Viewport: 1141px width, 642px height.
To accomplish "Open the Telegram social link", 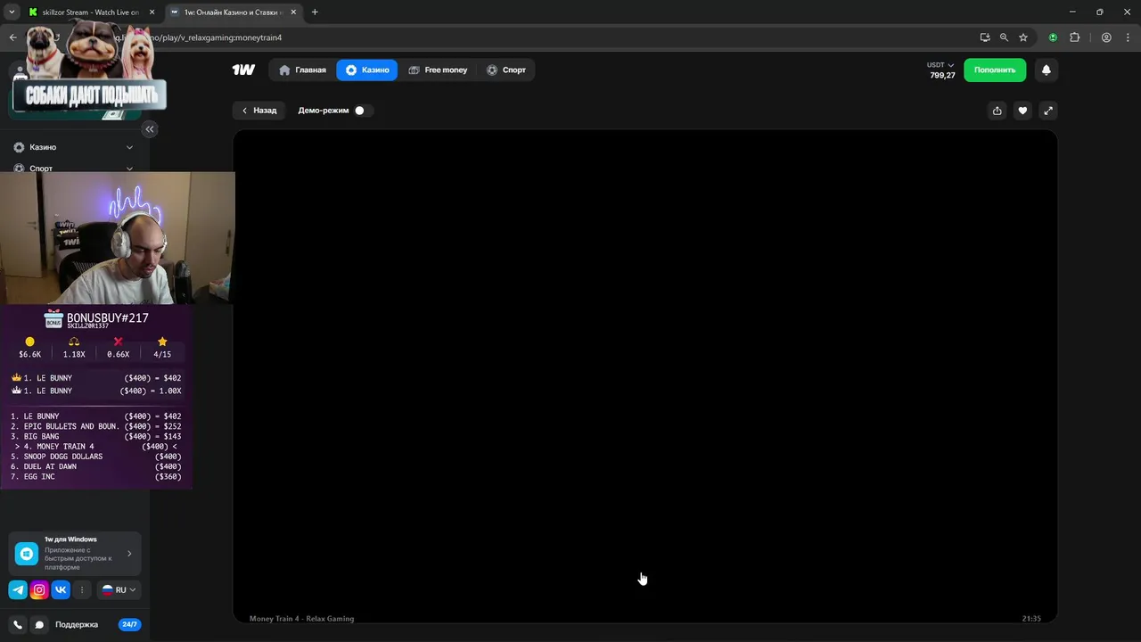I will point(18,589).
